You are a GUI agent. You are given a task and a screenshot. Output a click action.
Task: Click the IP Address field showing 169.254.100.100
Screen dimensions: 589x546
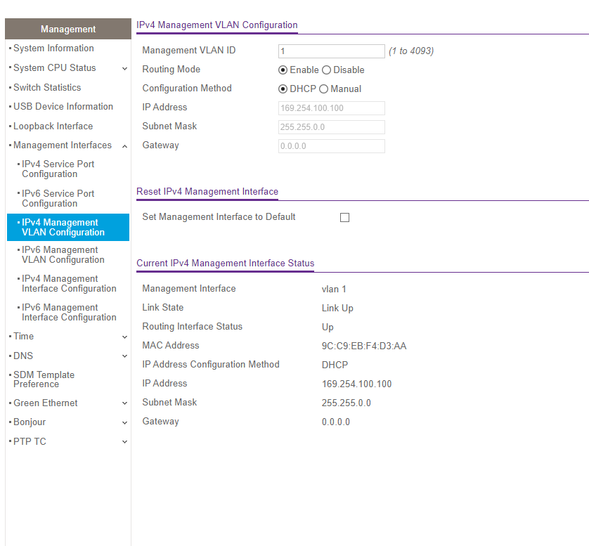(331, 108)
